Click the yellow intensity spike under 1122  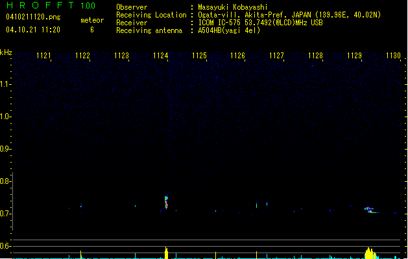[81, 254]
